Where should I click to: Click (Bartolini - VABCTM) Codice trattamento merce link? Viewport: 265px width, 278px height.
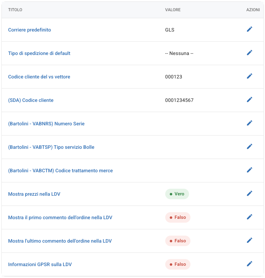(61, 171)
